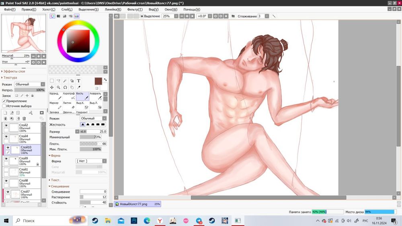The width and height of the screenshot is (402, 226).
Task: Click the foreground brown color swatch
Action: pos(98,81)
